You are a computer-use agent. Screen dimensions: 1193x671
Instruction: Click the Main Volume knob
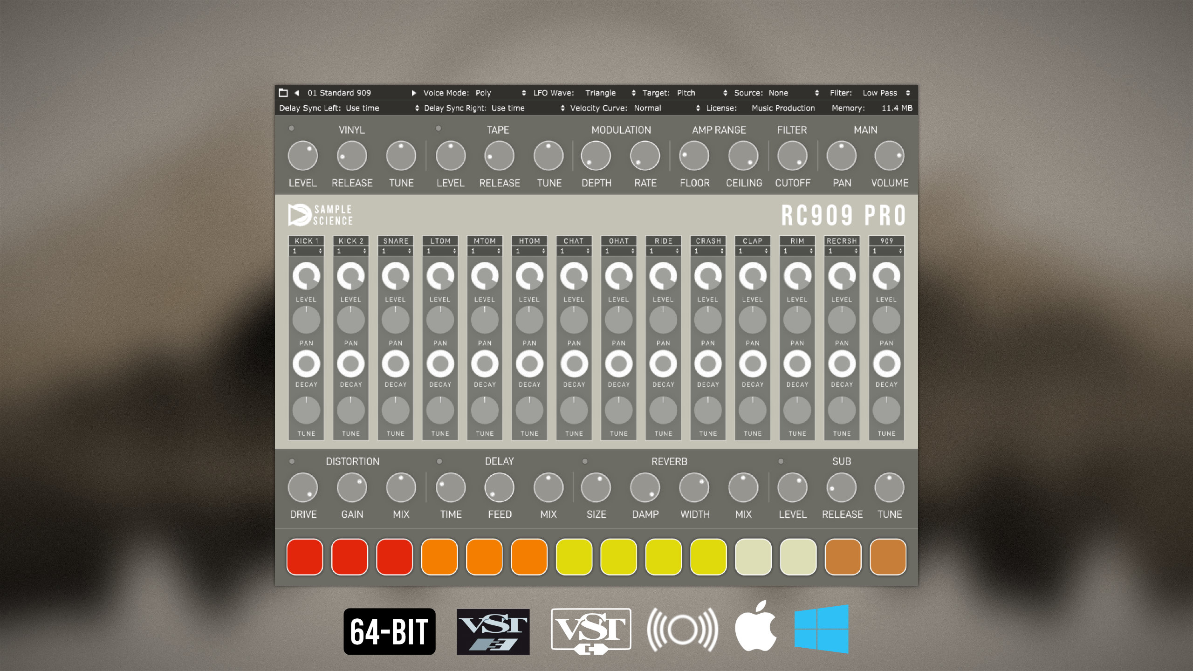tap(889, 156)
